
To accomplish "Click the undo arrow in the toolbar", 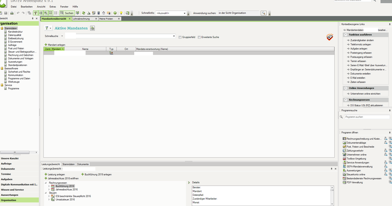I will 18,13.
